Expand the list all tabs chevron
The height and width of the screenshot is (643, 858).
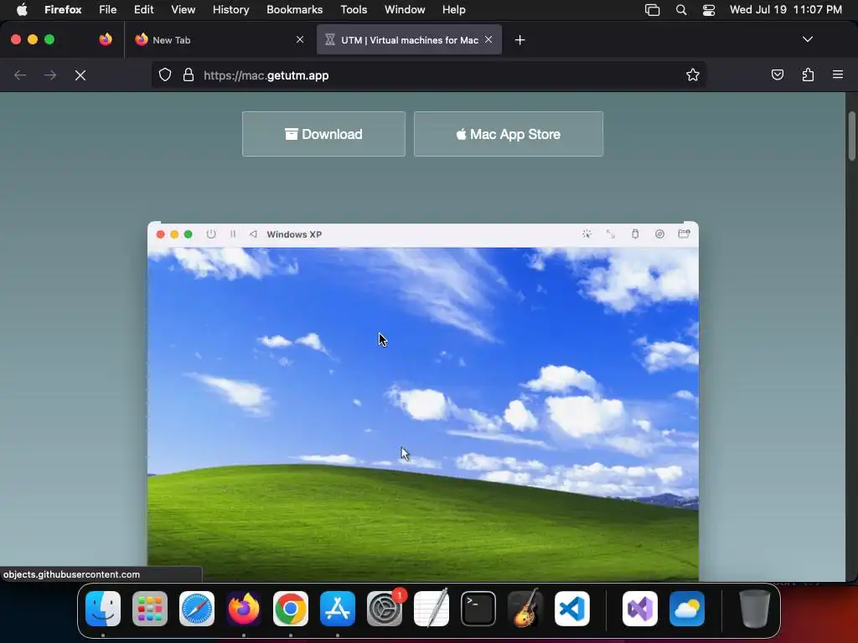pyautogui.click(x=808, y=39)
